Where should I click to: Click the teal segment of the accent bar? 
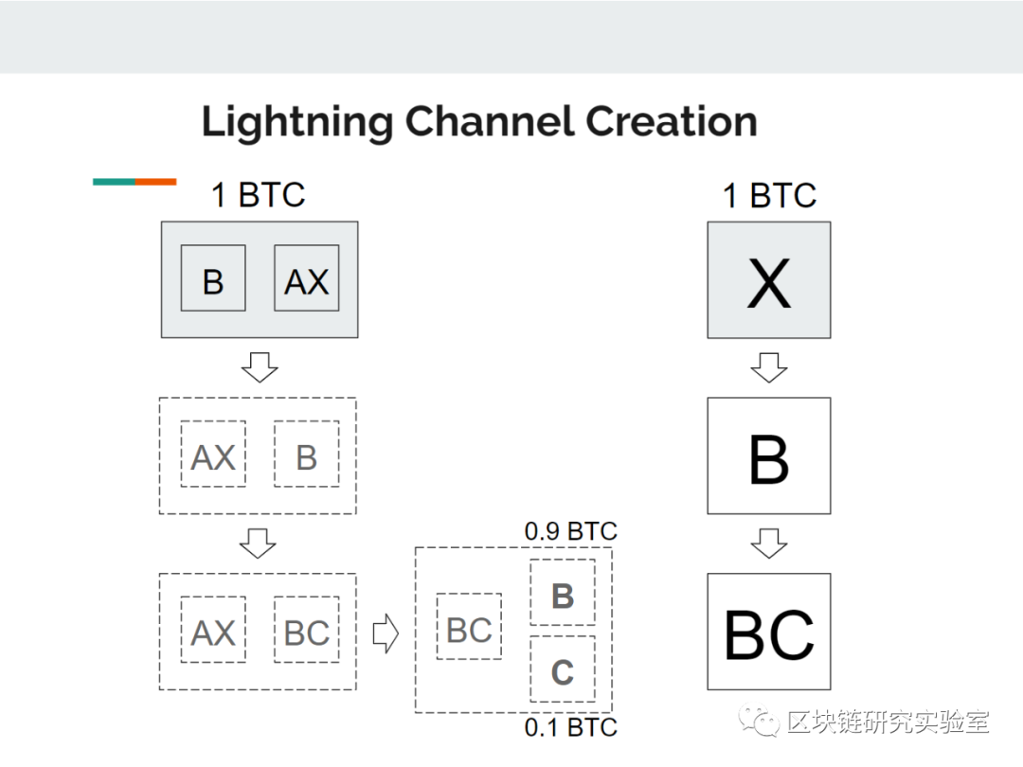coord(115,182)
